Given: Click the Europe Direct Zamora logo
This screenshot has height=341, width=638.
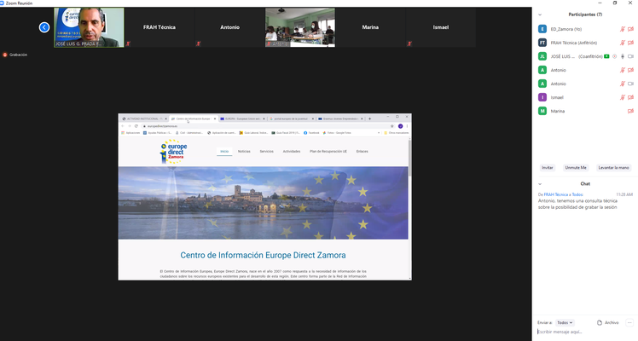Looking at the screenshot, I should click(173, 151).
